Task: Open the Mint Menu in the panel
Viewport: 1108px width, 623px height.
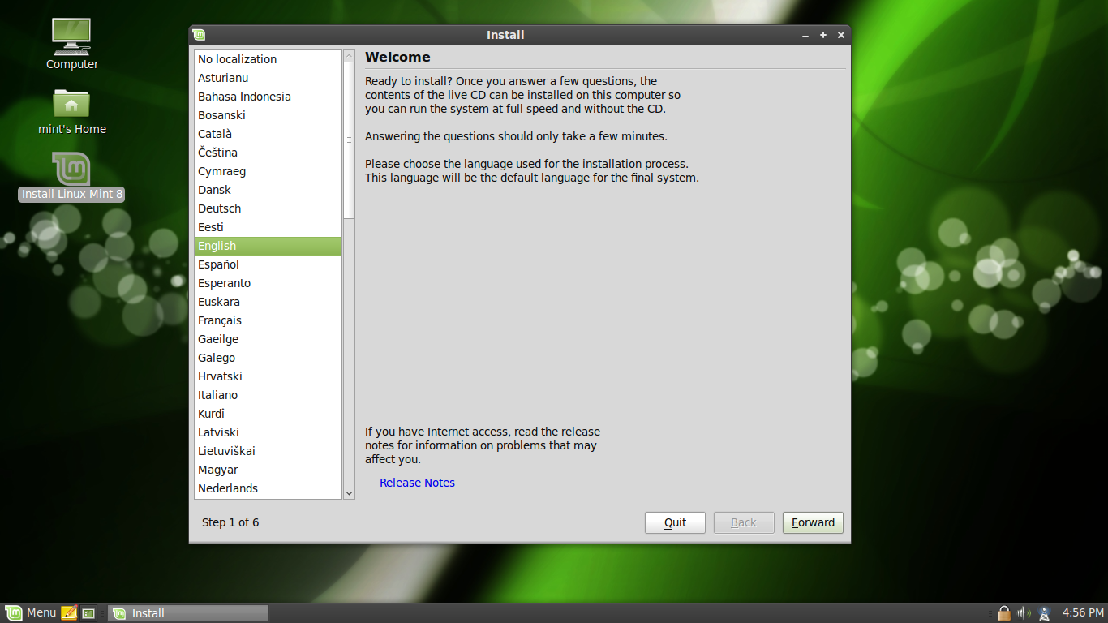Action: [x=32, y=613]
